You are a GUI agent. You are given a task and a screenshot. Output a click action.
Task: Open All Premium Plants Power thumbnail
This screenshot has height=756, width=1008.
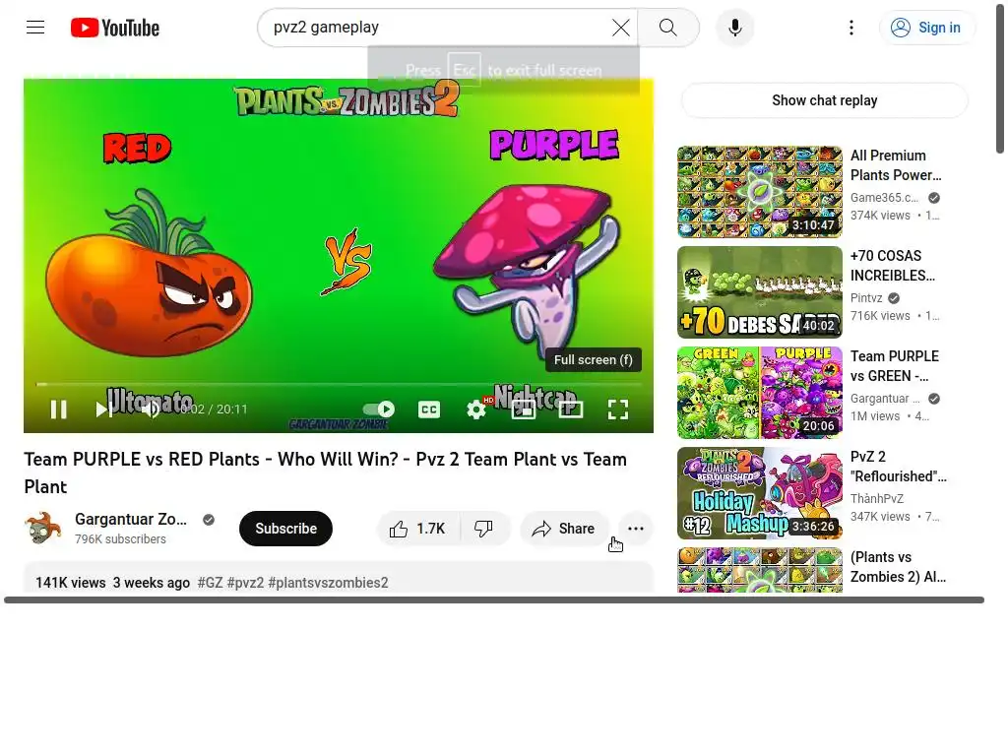(759, 192)
